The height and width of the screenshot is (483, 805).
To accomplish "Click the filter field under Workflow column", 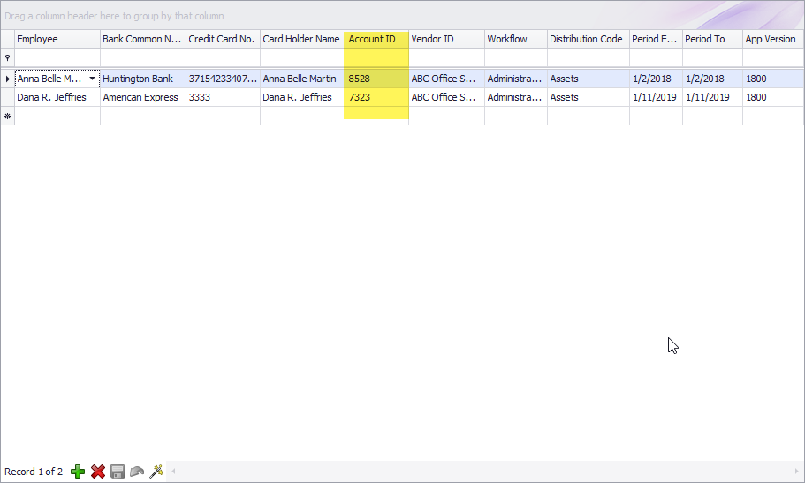I will click(515, 57).
